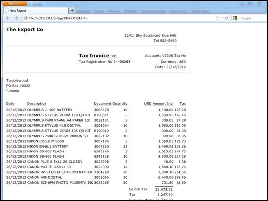Viewport: 268px width, 201px height.
Task: Click OLYMPUS P400 GLOSSY RIBBON 50
Action: 57,136
